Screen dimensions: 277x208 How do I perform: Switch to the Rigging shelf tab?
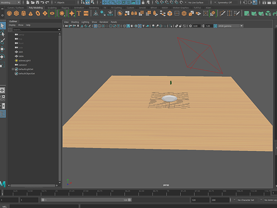(x=65, y=8)
